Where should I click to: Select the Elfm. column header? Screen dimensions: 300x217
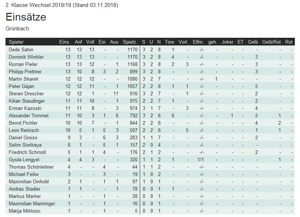[x=198, y=42]
